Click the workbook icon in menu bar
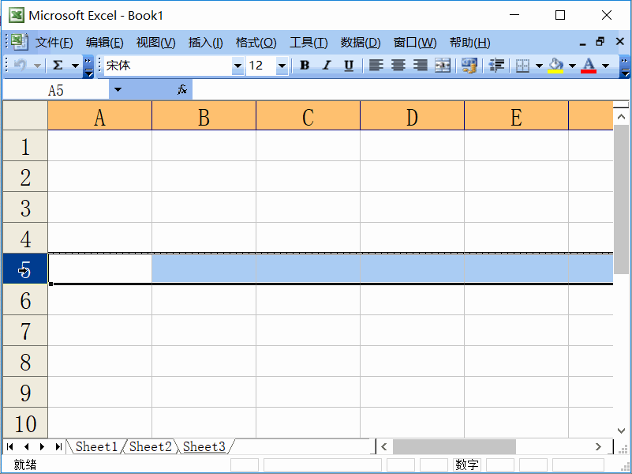The height and width of the screenshot is (474, 632). (19, 42)
